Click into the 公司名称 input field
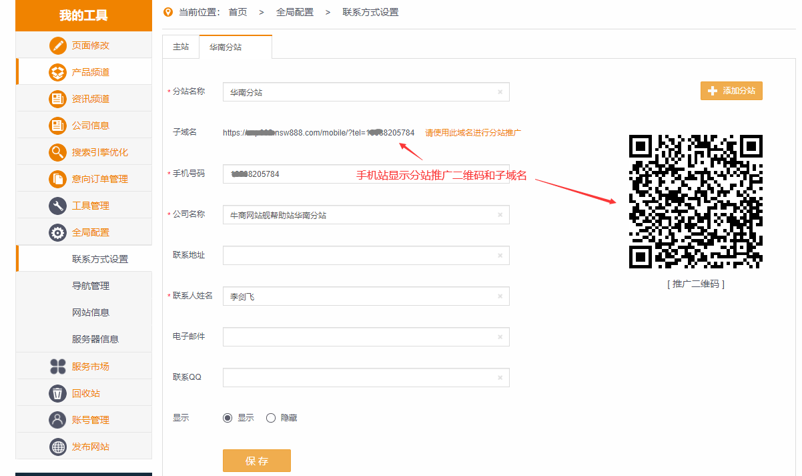This screenshot has height=476, width=802. pyautogui.click(x=366, y=215)
